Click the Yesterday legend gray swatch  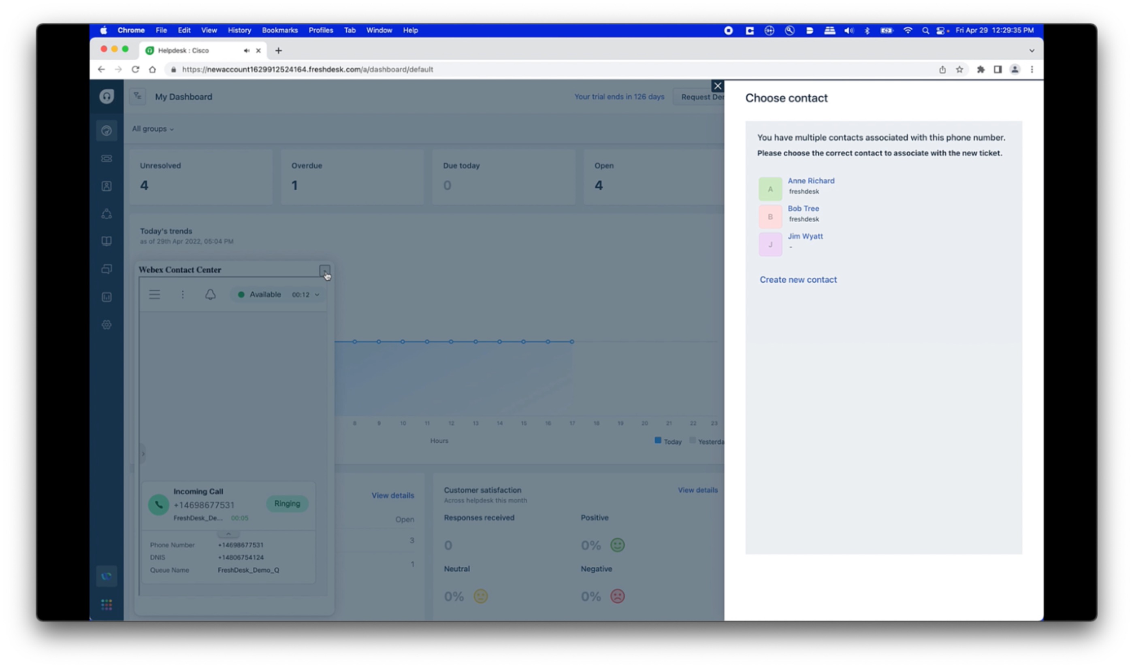(x=693, y=441)
